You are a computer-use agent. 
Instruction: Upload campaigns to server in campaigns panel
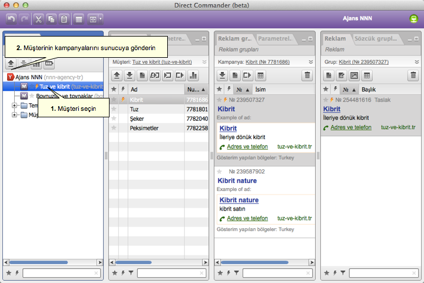(x=117, y=75)
